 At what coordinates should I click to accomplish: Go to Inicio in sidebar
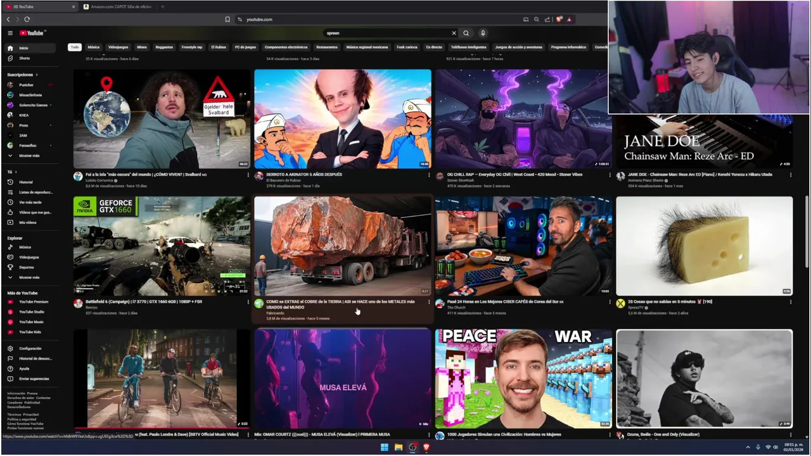[30, 48]
